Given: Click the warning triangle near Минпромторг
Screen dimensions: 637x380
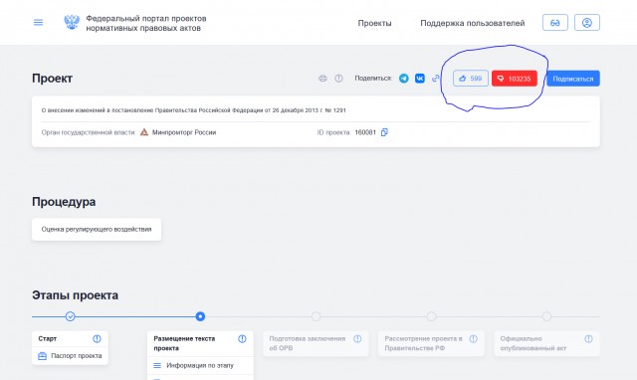Looking at the screenshot, I should (x=144, y=132).
